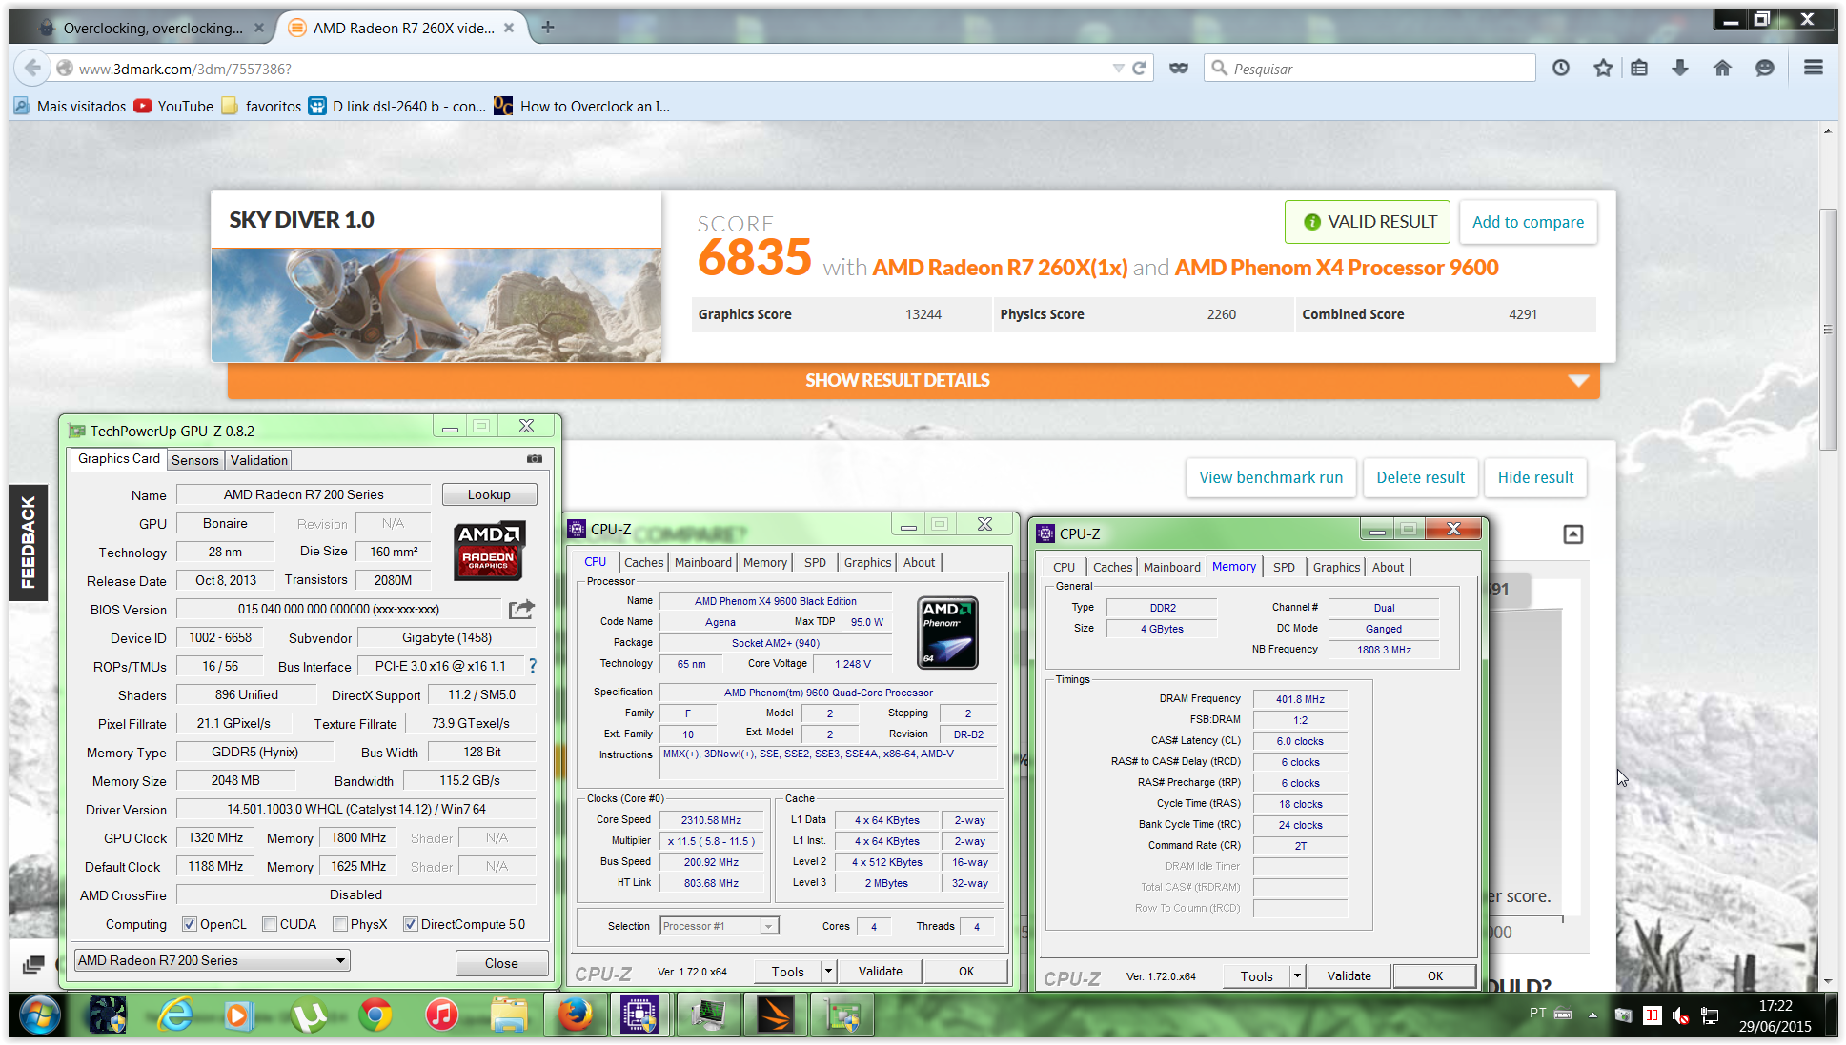The height and width of the screenshot is (1045, 1846).
Task: Open the Tools dropdown arrow in CPU tab window
Action: pos(828,972)
